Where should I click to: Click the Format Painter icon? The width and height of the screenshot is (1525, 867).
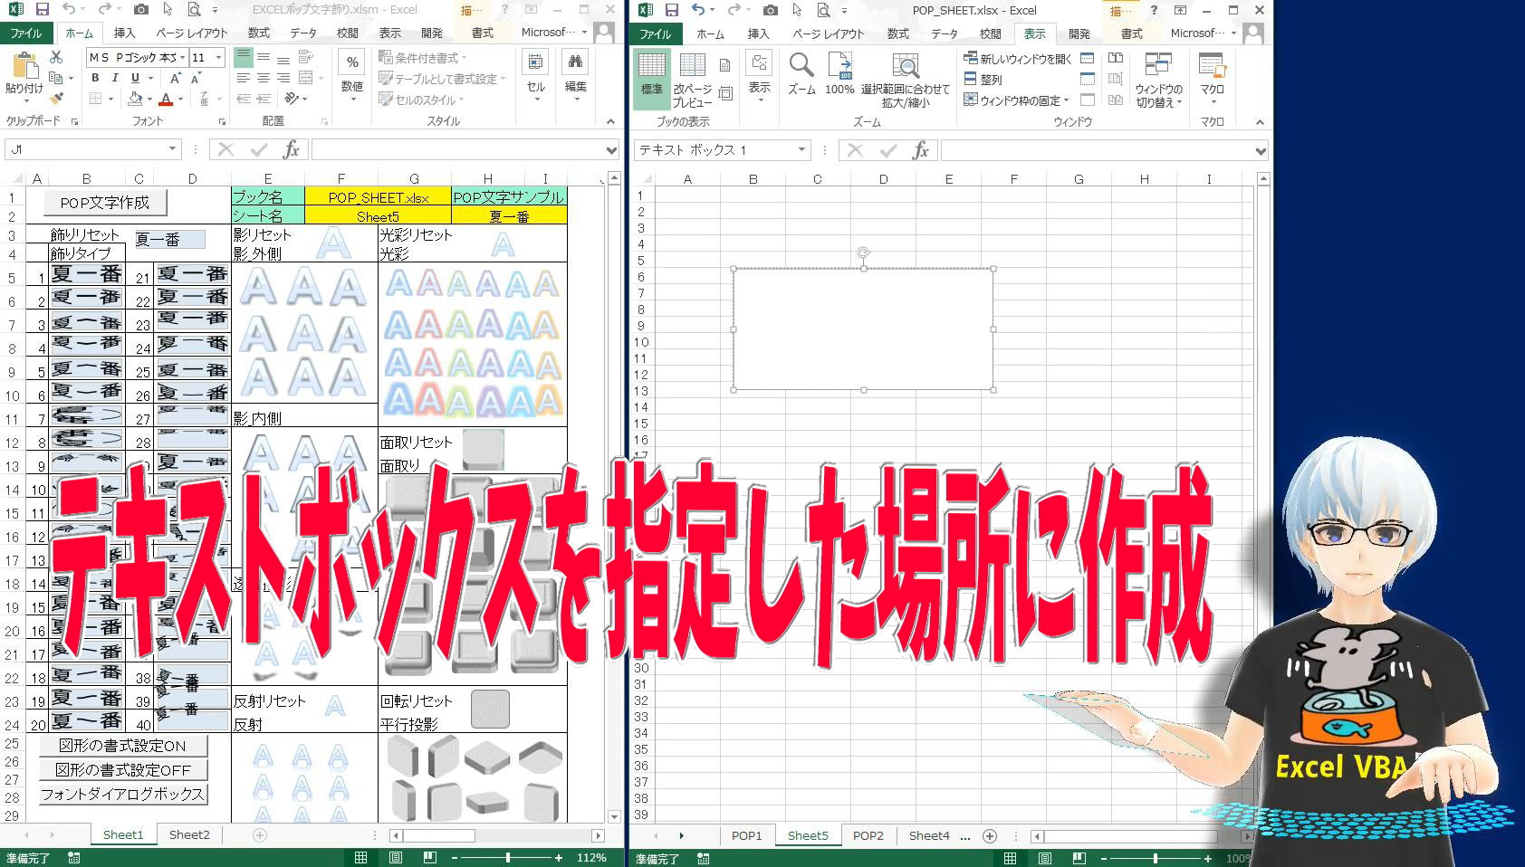coord(56,98)
